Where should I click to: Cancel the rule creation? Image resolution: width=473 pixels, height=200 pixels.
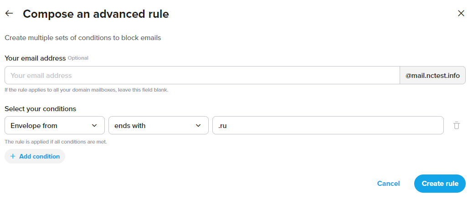tap(388, 184)
